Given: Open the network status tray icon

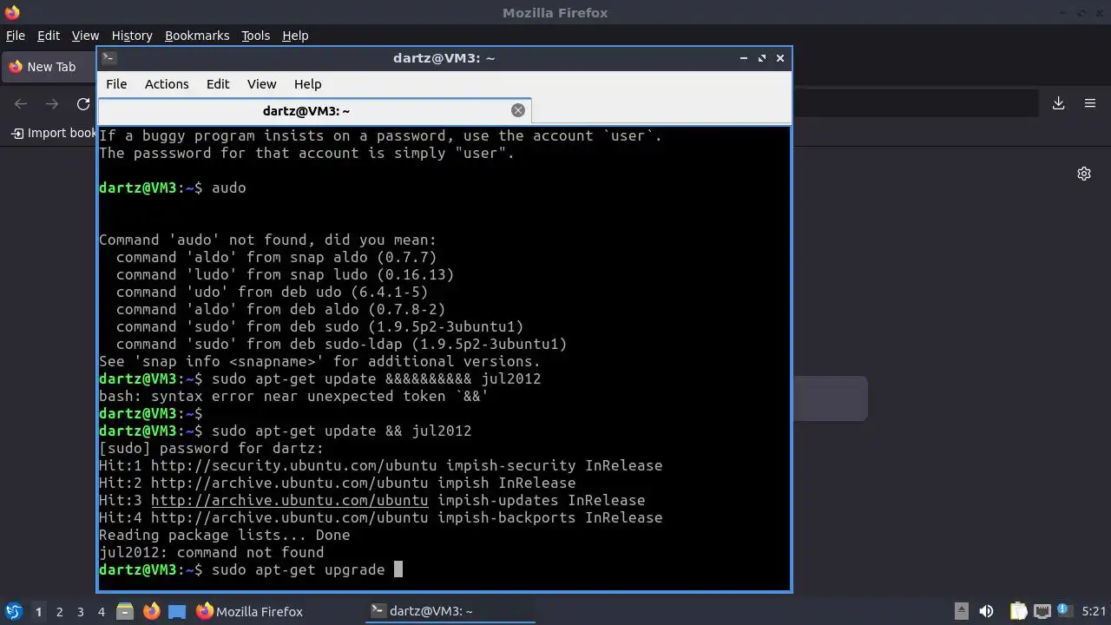Looking at the screenshot, I should coord(1042,611).
